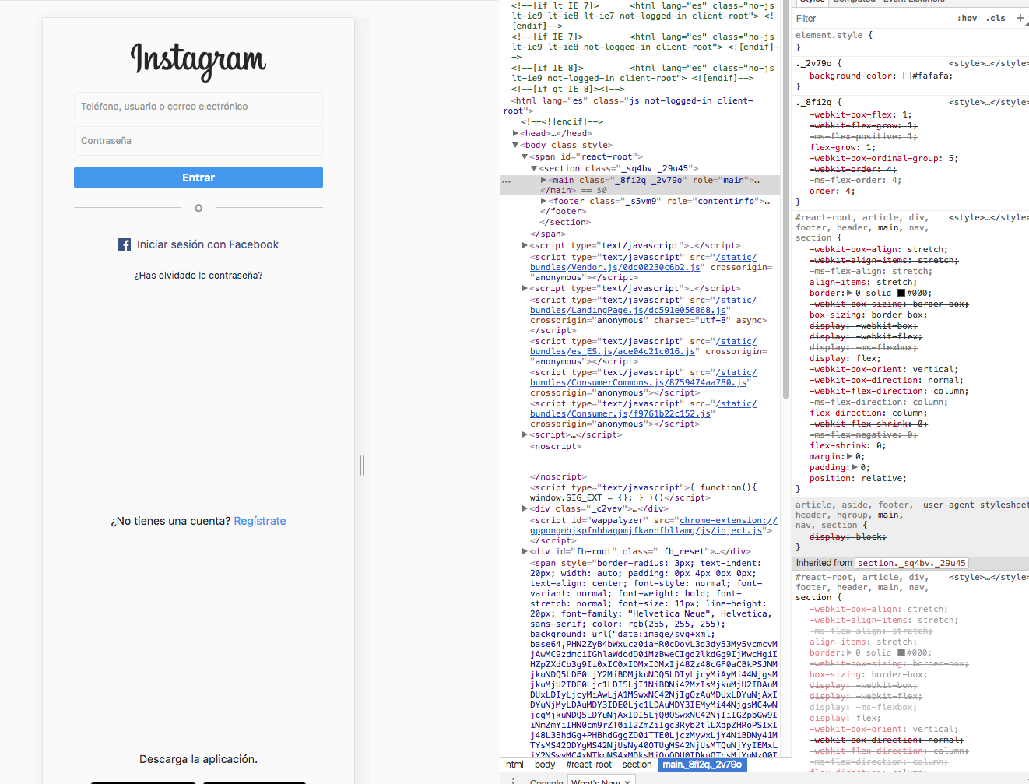Collapse the body element node
The image size is (1029, 784).
515,145
